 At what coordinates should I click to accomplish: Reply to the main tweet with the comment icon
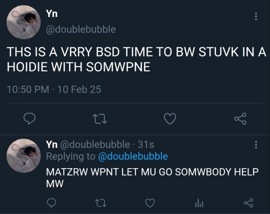pos(29,119)
